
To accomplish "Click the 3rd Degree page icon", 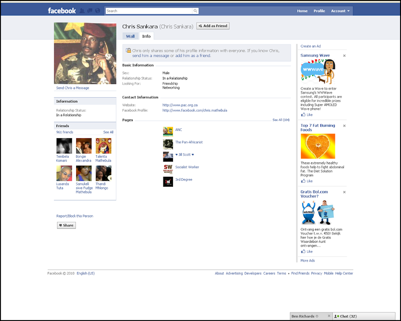I will coord(168,182).
